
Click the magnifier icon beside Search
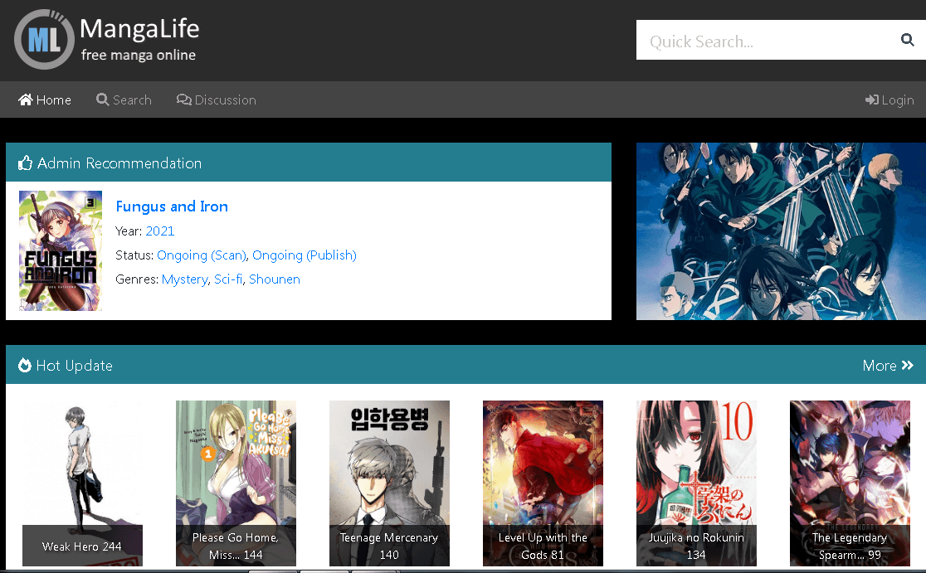tap(103, 100)
